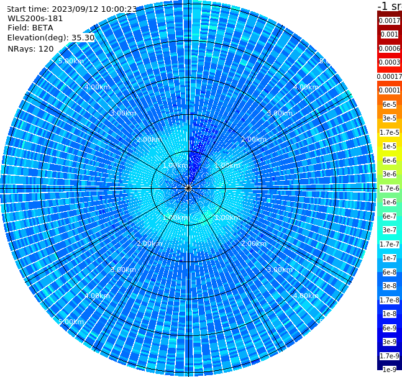Image resolution: width=402 pixels, height=377 pixels.
Task: Click the 5.00km range label in lower-left quadrant
Action: tap(71, 322)
